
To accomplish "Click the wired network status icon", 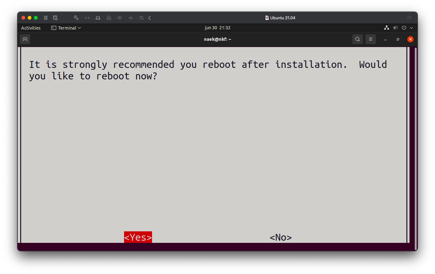I will [x=386, y=28].
